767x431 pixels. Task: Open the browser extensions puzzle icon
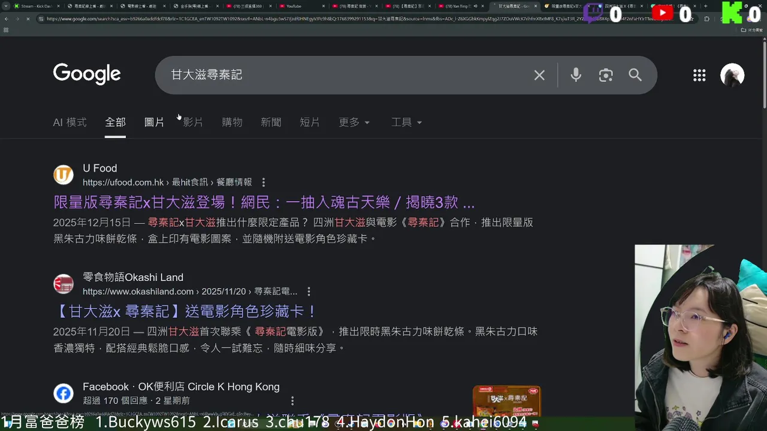pyautogui.click(x=707, y=19)
